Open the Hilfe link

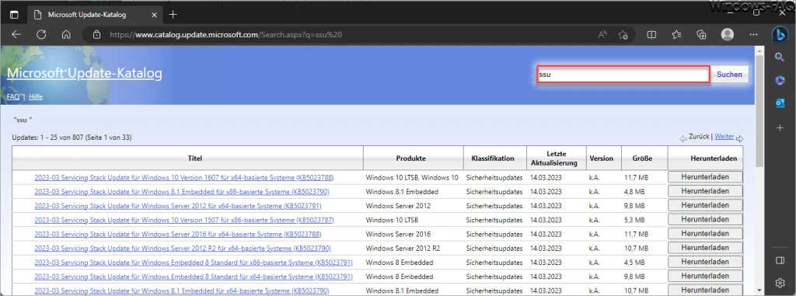coord(36,96)
